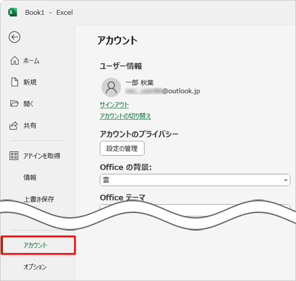The image size is (296, 281).
Task: Click the ユーザー情報 section heading
Action: [x=121, y=66]
